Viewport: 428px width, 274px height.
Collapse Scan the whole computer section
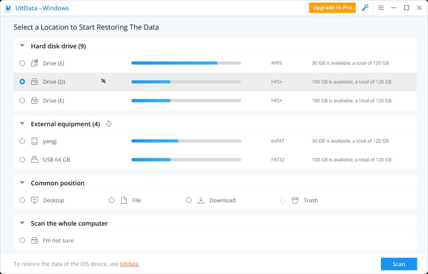pos(22,223)
